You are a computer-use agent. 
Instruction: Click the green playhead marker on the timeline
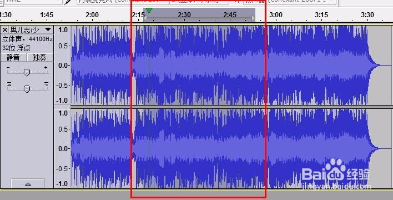pos(149,11)
